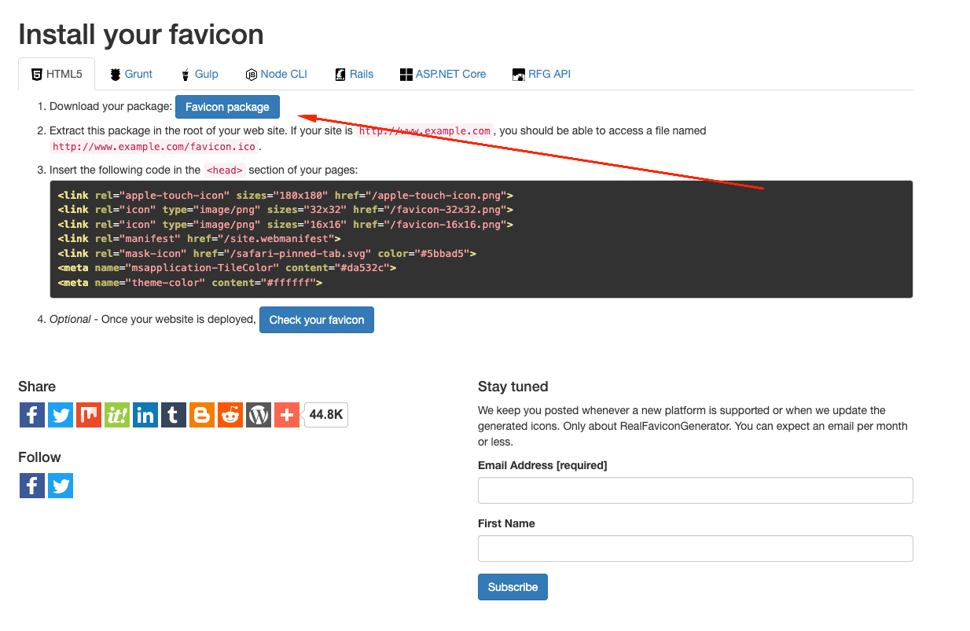Switch to the Rails tab
Image resolution: width=970 pixels, height=631 pixels.
[x=354, y=74]
